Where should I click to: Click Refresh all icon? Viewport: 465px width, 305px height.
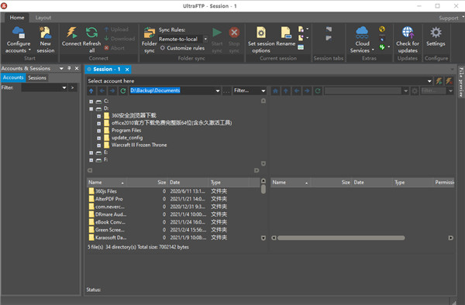pyautogui.click(x=91, y=33)
